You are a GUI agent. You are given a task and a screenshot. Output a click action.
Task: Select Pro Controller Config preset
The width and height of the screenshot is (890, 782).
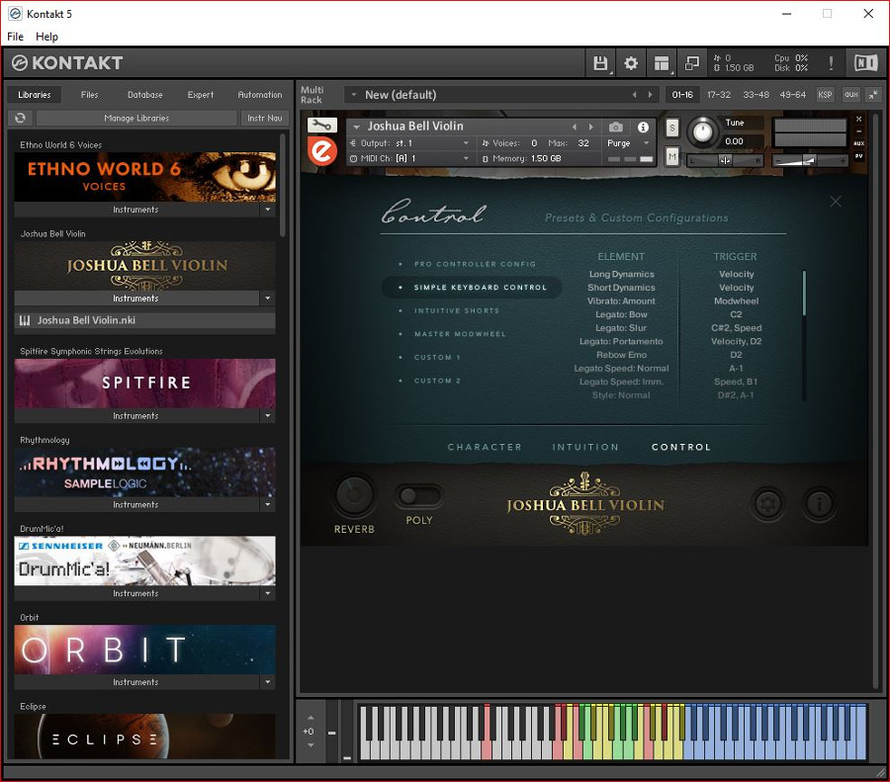click(x=475, y=264)
